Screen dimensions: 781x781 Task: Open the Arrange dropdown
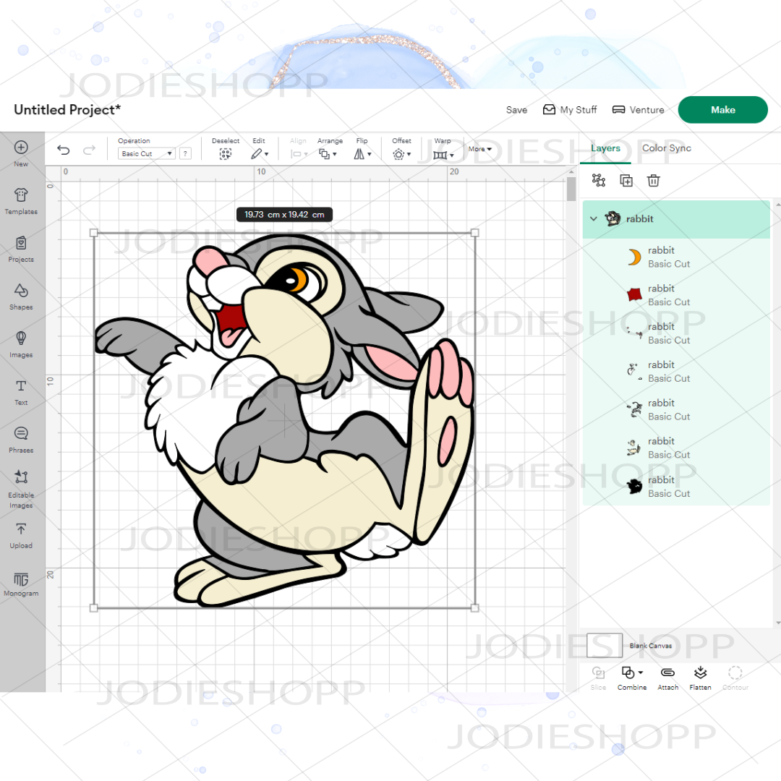(328, 154)
